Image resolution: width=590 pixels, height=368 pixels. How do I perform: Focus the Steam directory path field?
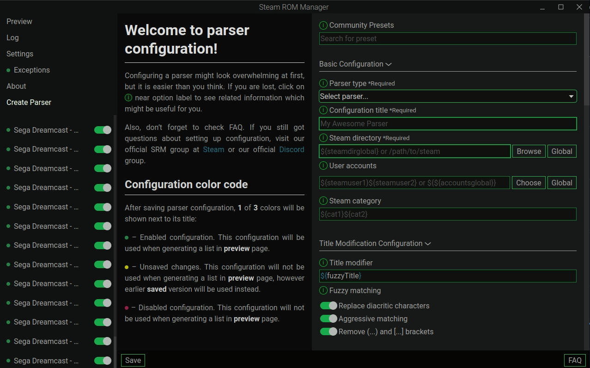[415, 151]
